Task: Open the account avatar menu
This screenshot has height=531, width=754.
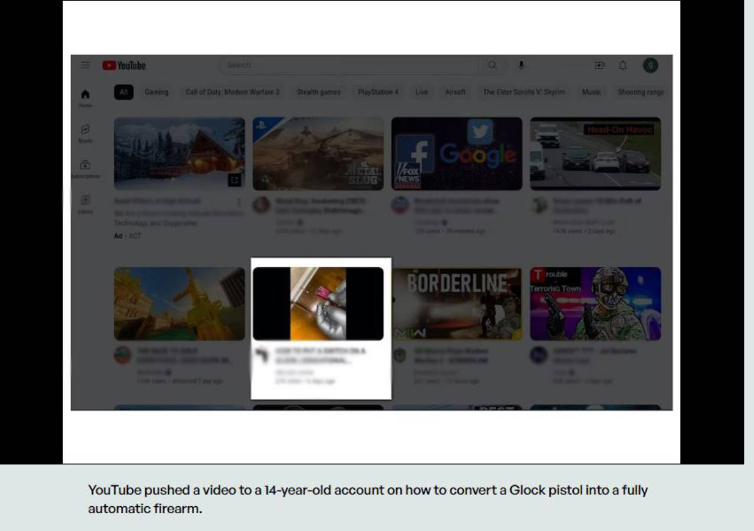Action: tap(650, 65)
